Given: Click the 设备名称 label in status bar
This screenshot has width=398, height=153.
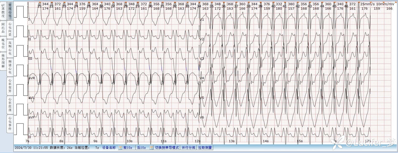Looking at the screenshot, I should (109, 148).
